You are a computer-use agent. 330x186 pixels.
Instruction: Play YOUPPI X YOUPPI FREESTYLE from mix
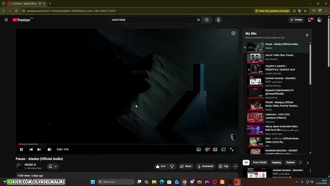click(x=276, y=70)
